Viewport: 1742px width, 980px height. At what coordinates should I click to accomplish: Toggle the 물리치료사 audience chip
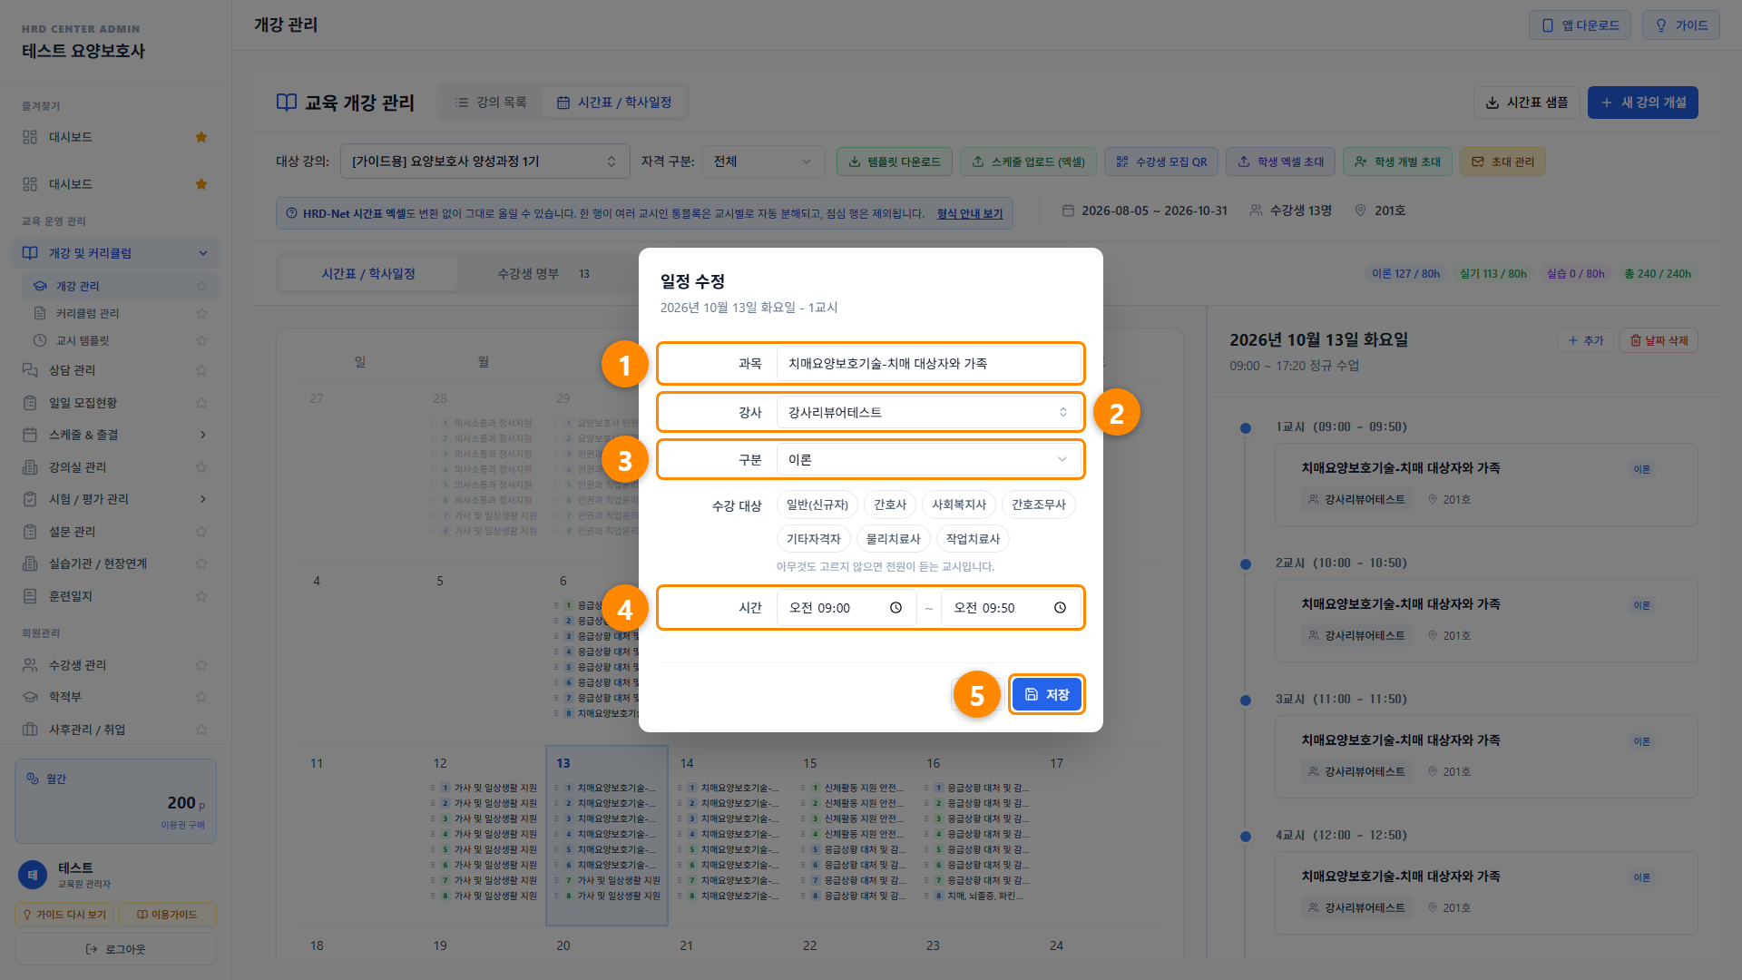click(x=893, y=539)
